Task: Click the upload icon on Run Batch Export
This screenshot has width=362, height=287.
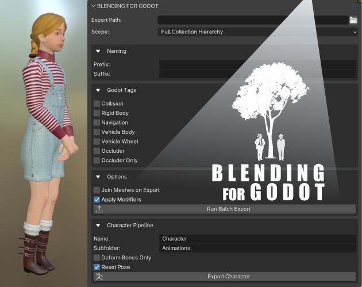Action: pos(99,209)
